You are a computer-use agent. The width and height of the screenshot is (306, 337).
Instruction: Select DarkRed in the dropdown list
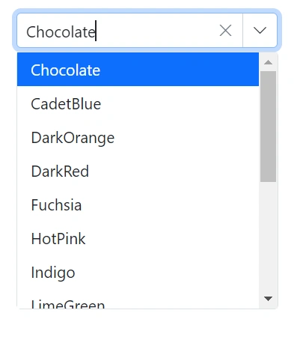[138, 171]
